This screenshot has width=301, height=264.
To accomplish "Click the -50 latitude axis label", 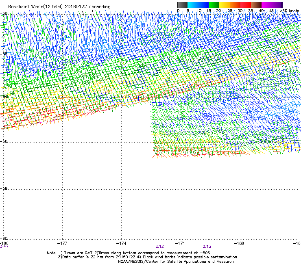I will [x=4, y=13].
